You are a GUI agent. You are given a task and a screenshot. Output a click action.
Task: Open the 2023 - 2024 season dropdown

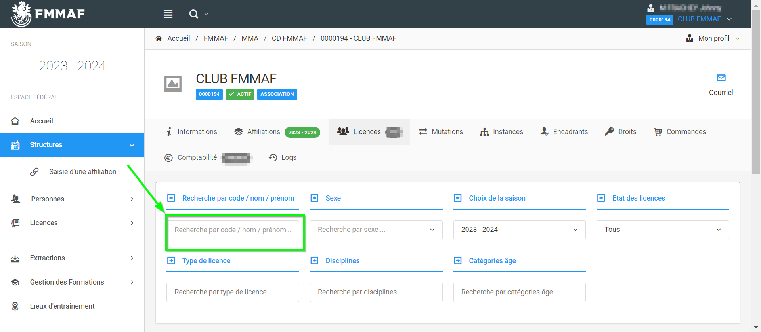(519, 230)
